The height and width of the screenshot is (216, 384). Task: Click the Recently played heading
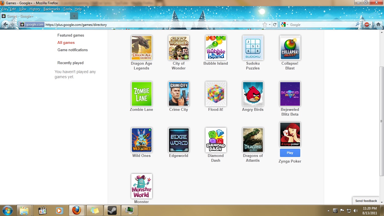(71, 63)
